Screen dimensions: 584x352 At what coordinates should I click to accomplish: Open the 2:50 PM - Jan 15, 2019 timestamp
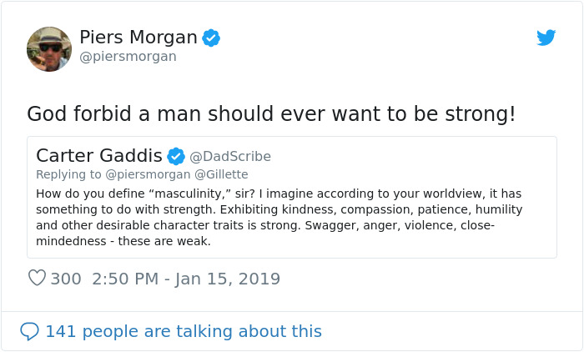(x=185, y=279)
